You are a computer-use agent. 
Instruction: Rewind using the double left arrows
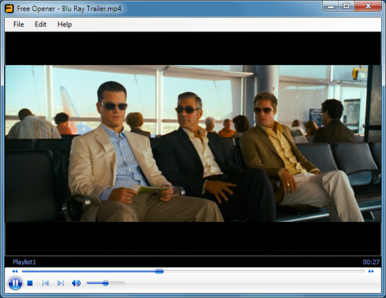tap(15, 271)
